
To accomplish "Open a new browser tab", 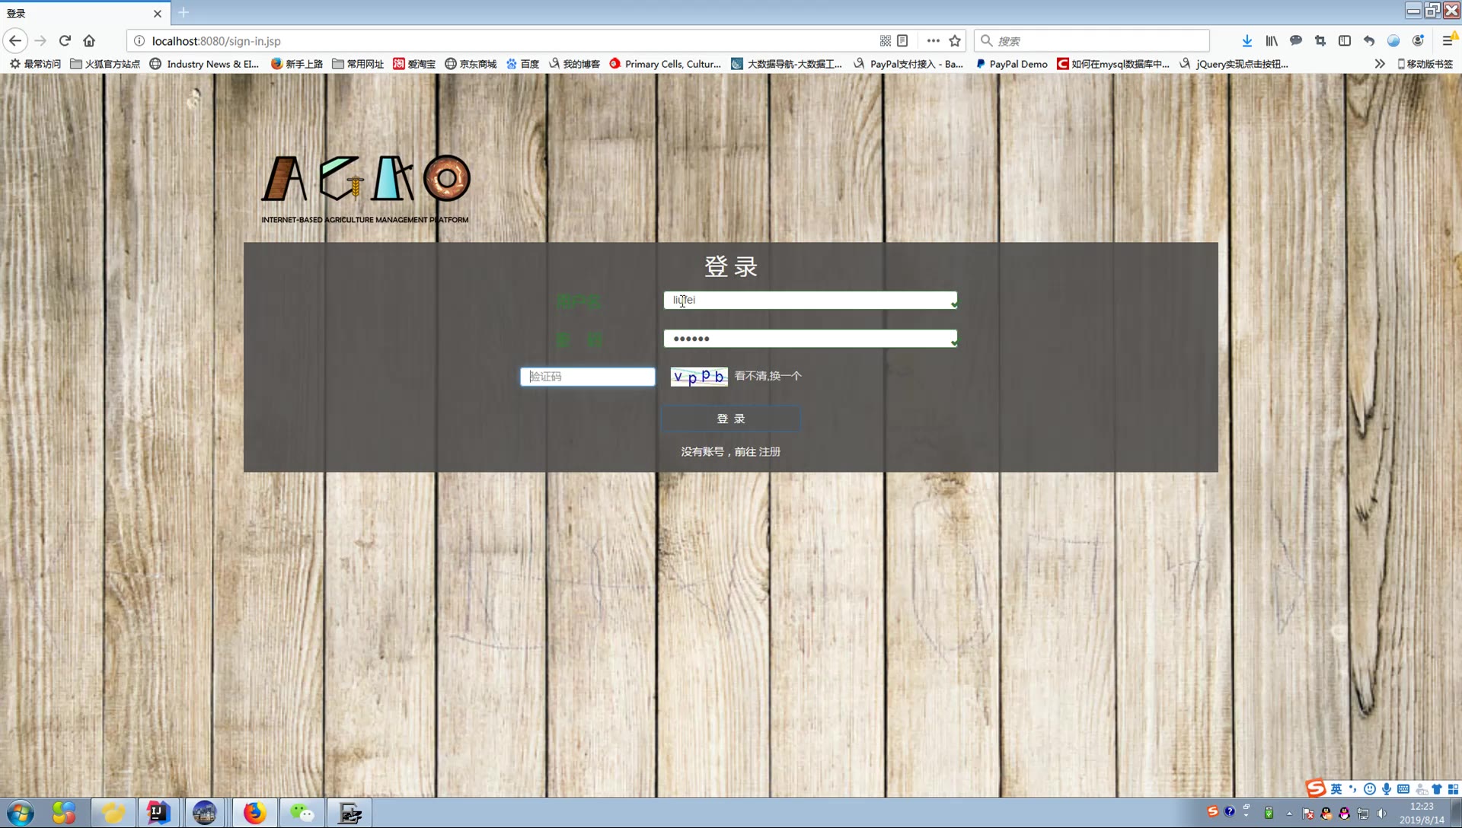I will click(x=184, y=13).
